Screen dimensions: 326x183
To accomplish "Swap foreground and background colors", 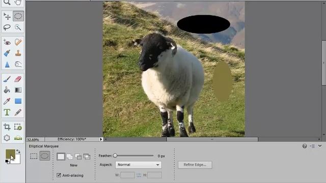I will pos(18,151).
